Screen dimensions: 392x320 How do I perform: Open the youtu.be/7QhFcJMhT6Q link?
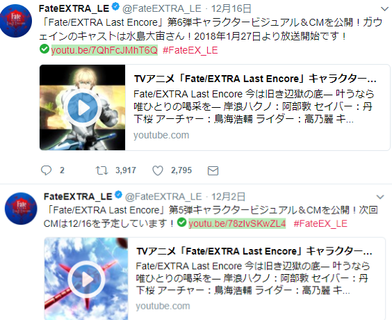pos(104,50)
